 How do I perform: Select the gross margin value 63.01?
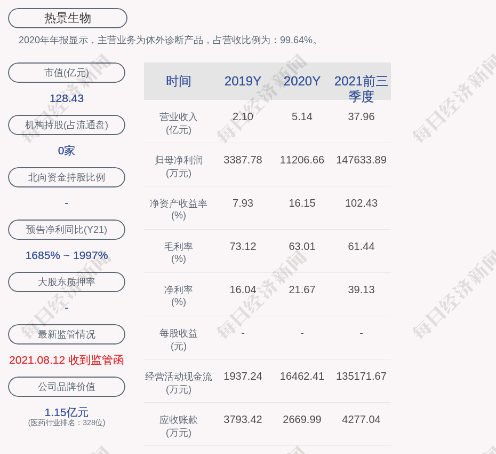coord(302,246)
